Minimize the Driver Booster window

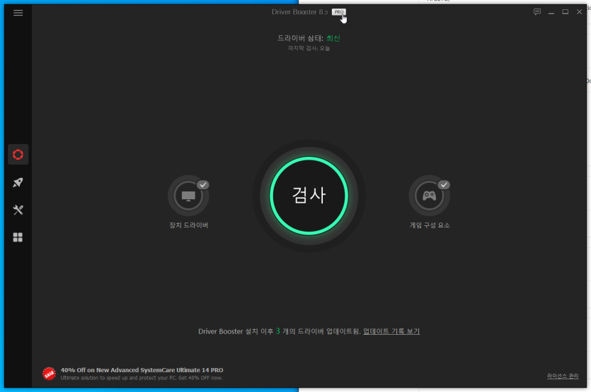coord(551,12)
